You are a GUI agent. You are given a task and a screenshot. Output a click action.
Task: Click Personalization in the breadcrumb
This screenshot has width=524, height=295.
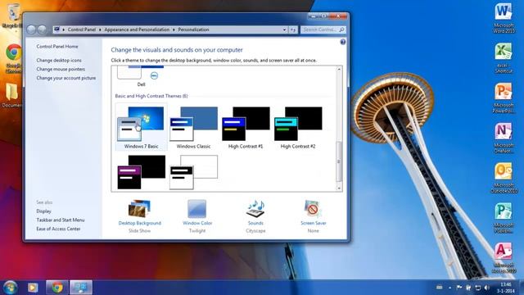[x=193, y=29]
